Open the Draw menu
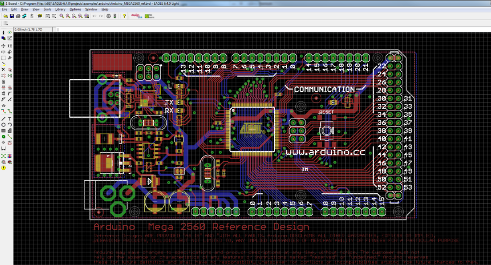 pos(24,10)
